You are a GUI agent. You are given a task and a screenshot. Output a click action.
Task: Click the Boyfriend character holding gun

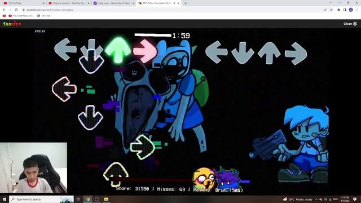pyautogui.click(x=290, y=144)
